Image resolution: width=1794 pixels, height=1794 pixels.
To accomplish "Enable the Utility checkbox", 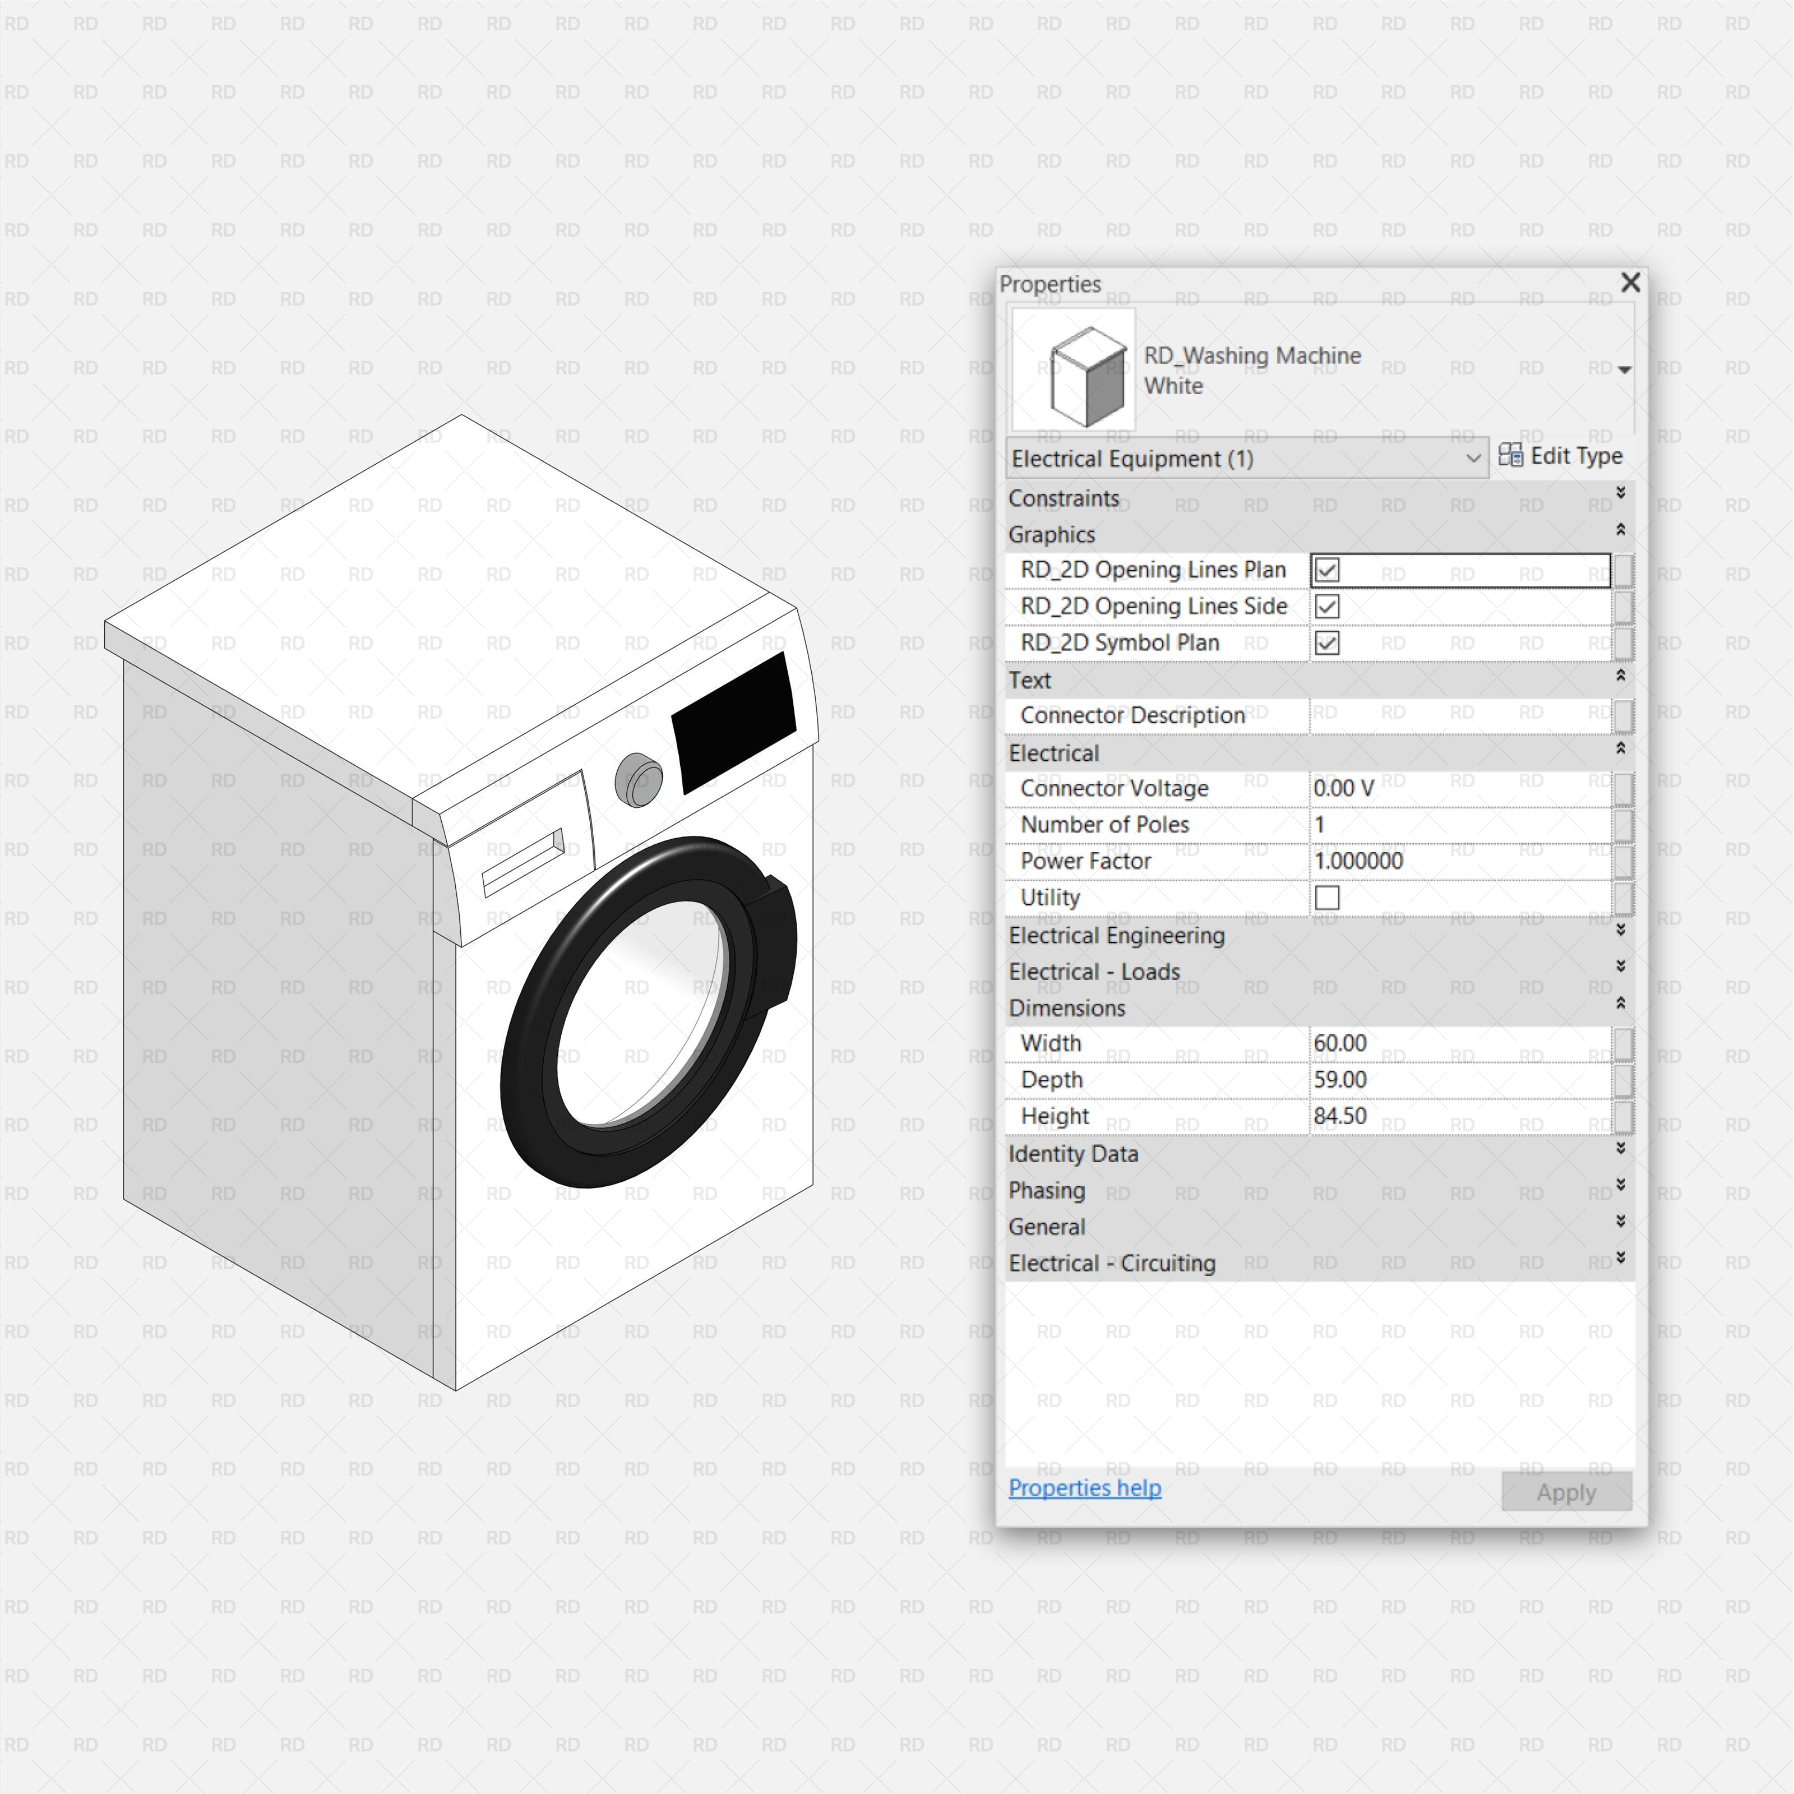I will point(1327,897).
